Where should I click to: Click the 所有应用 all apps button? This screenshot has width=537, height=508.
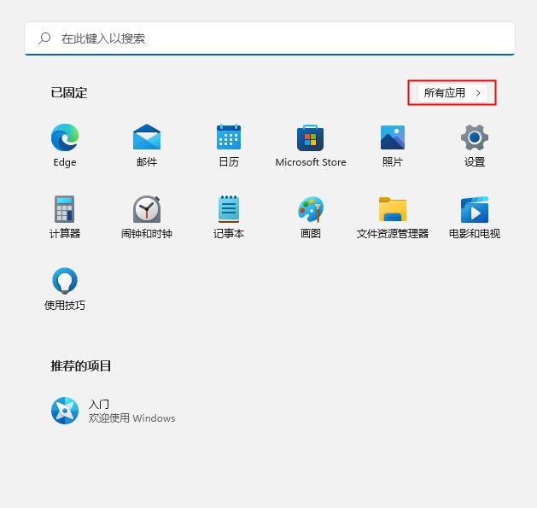pos(452,93)
